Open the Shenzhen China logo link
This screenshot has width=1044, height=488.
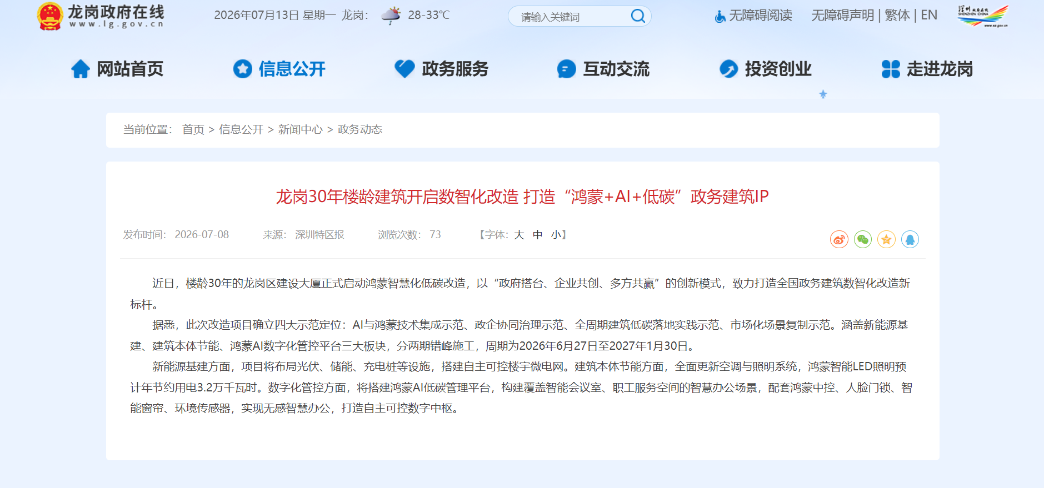982,16
